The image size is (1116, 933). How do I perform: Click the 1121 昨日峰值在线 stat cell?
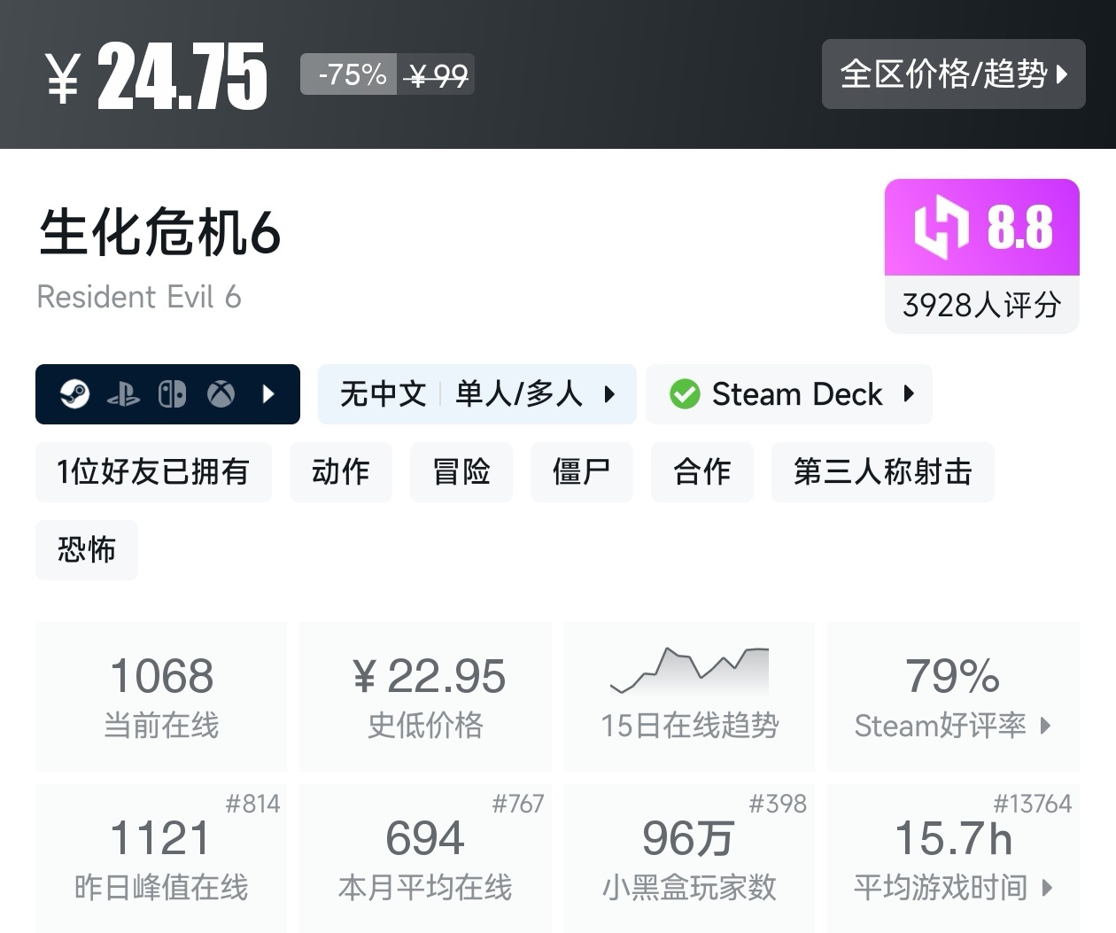click(x=161, y=858)
